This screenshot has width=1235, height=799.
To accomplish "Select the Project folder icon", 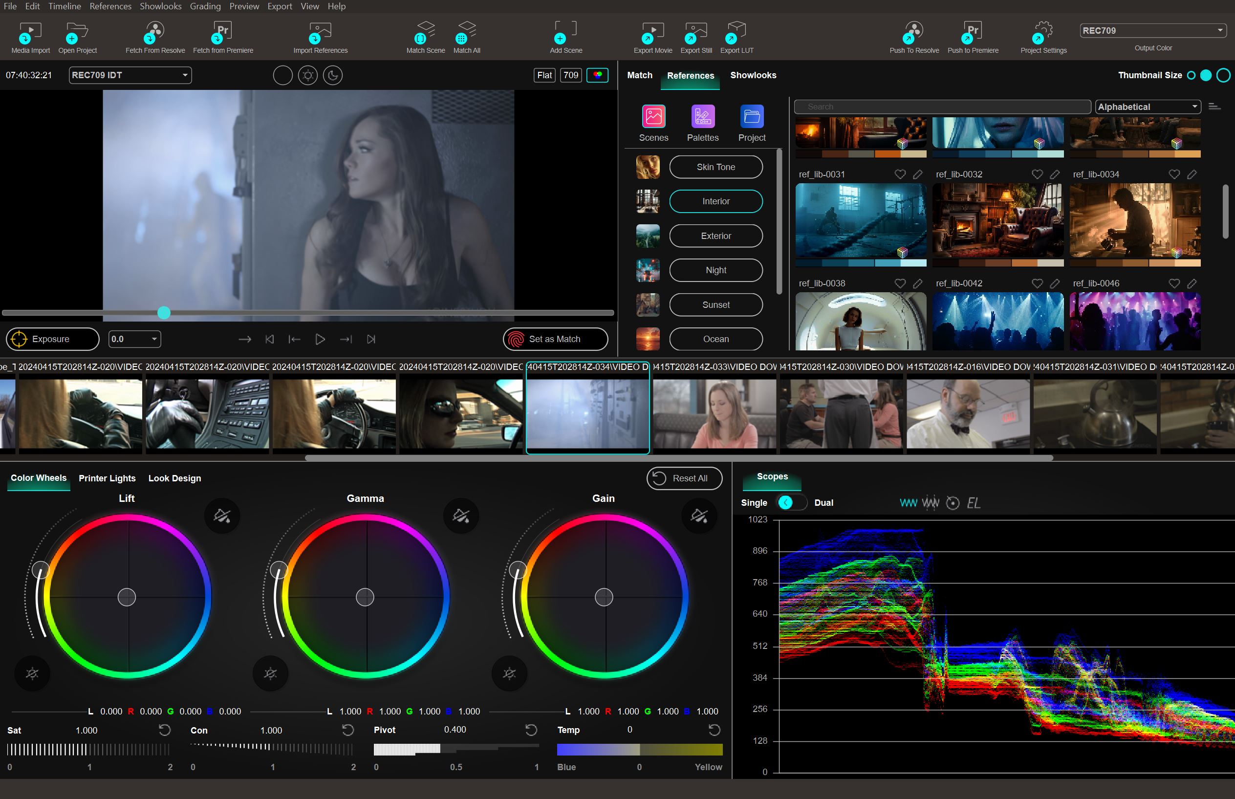I will click(x=751, y=116).
